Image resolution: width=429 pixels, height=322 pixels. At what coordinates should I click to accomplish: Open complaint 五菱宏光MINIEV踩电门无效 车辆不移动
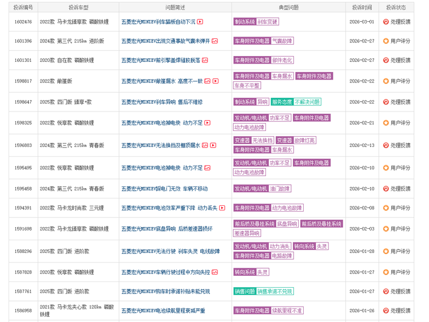pyautogui.click(x=164, y=189)
